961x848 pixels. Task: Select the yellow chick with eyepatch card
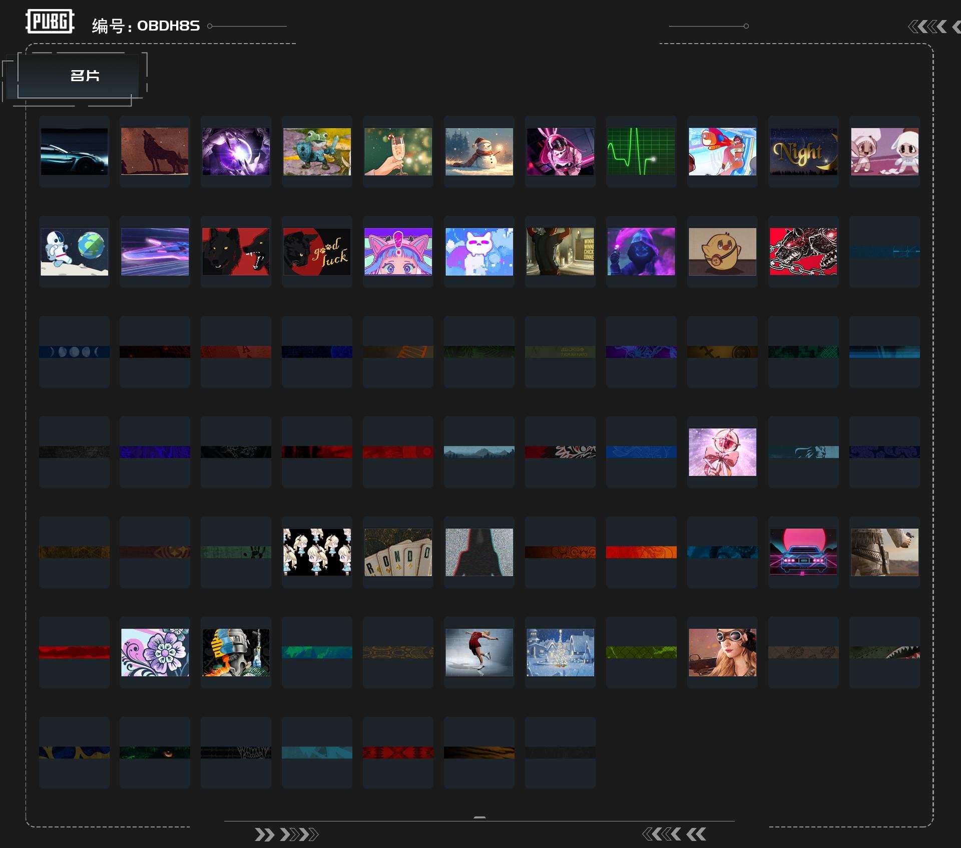tap(722, 251)
